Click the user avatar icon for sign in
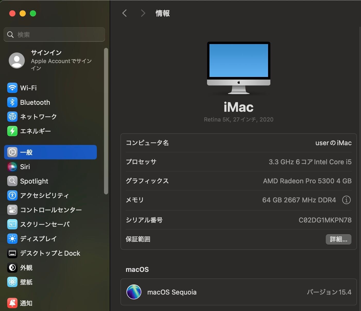 pyautogui.click(x=17, y=60)
